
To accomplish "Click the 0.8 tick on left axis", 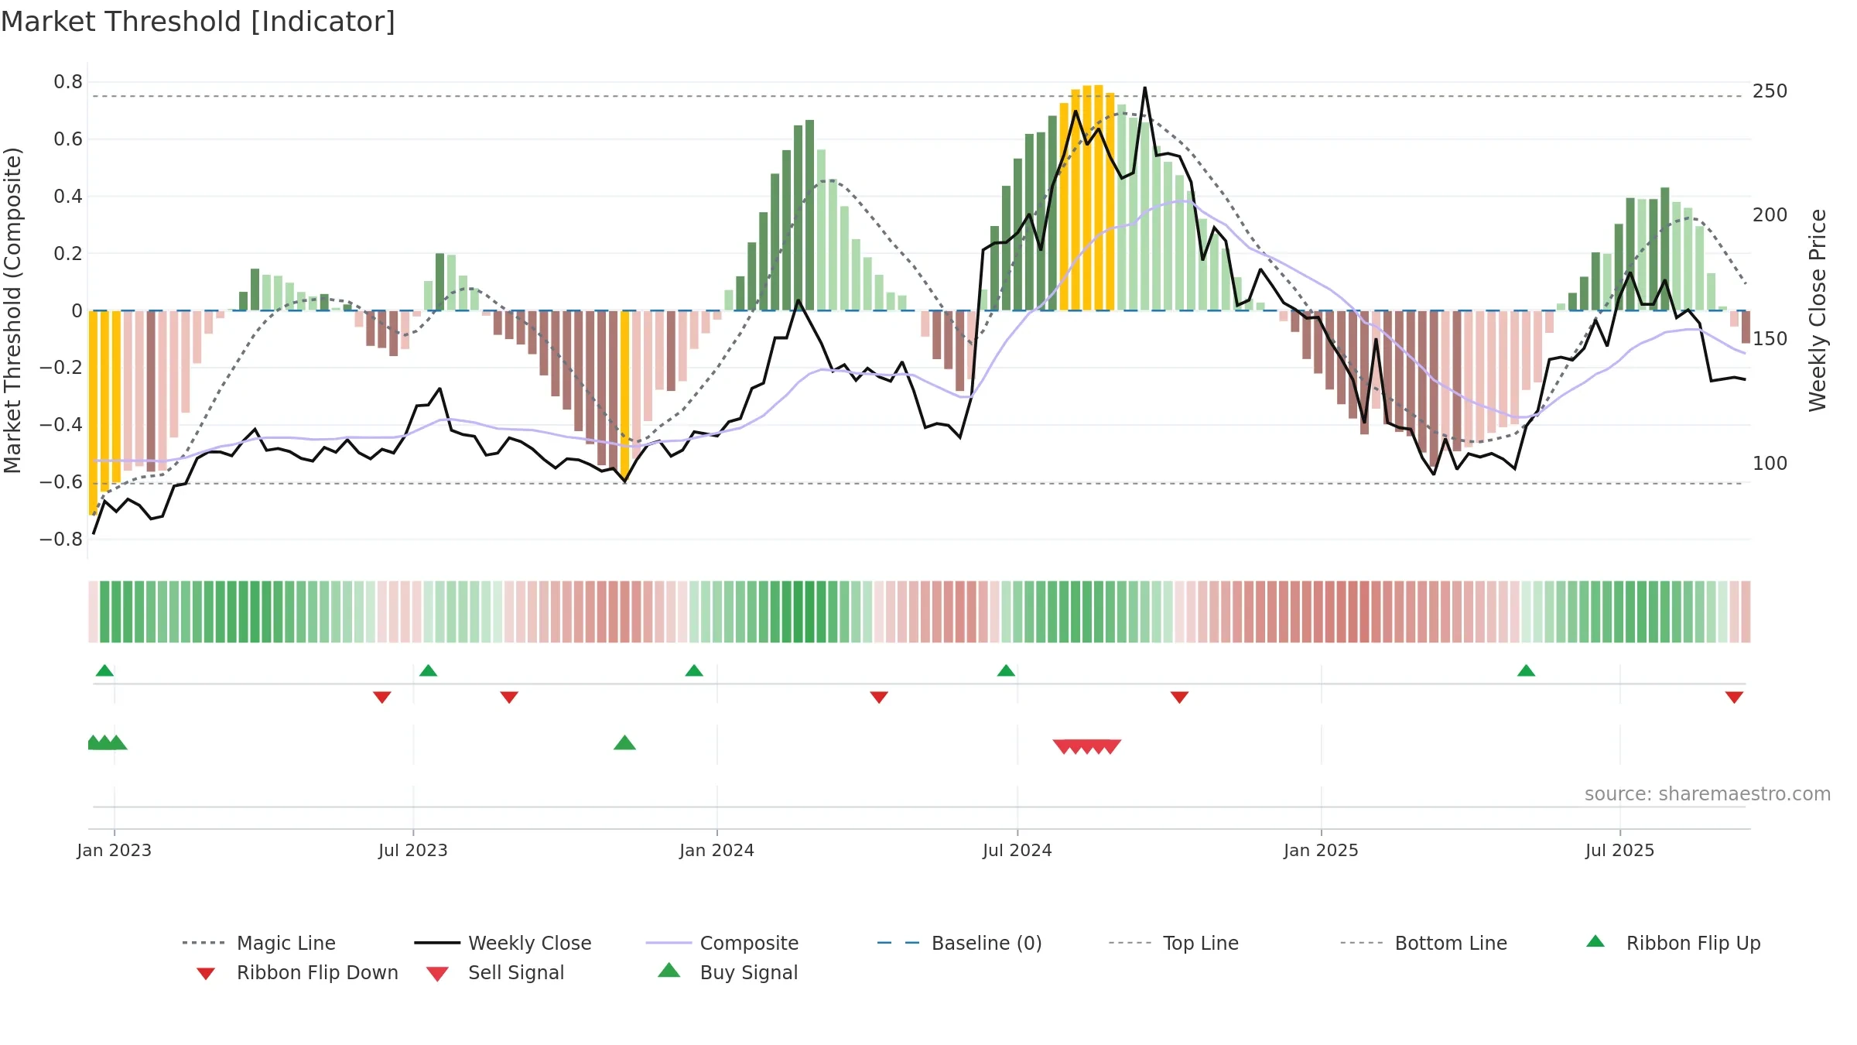I will point(68,82).
